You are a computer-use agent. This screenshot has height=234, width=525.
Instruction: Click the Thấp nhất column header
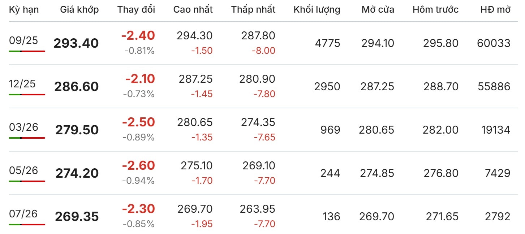point(253,10)
